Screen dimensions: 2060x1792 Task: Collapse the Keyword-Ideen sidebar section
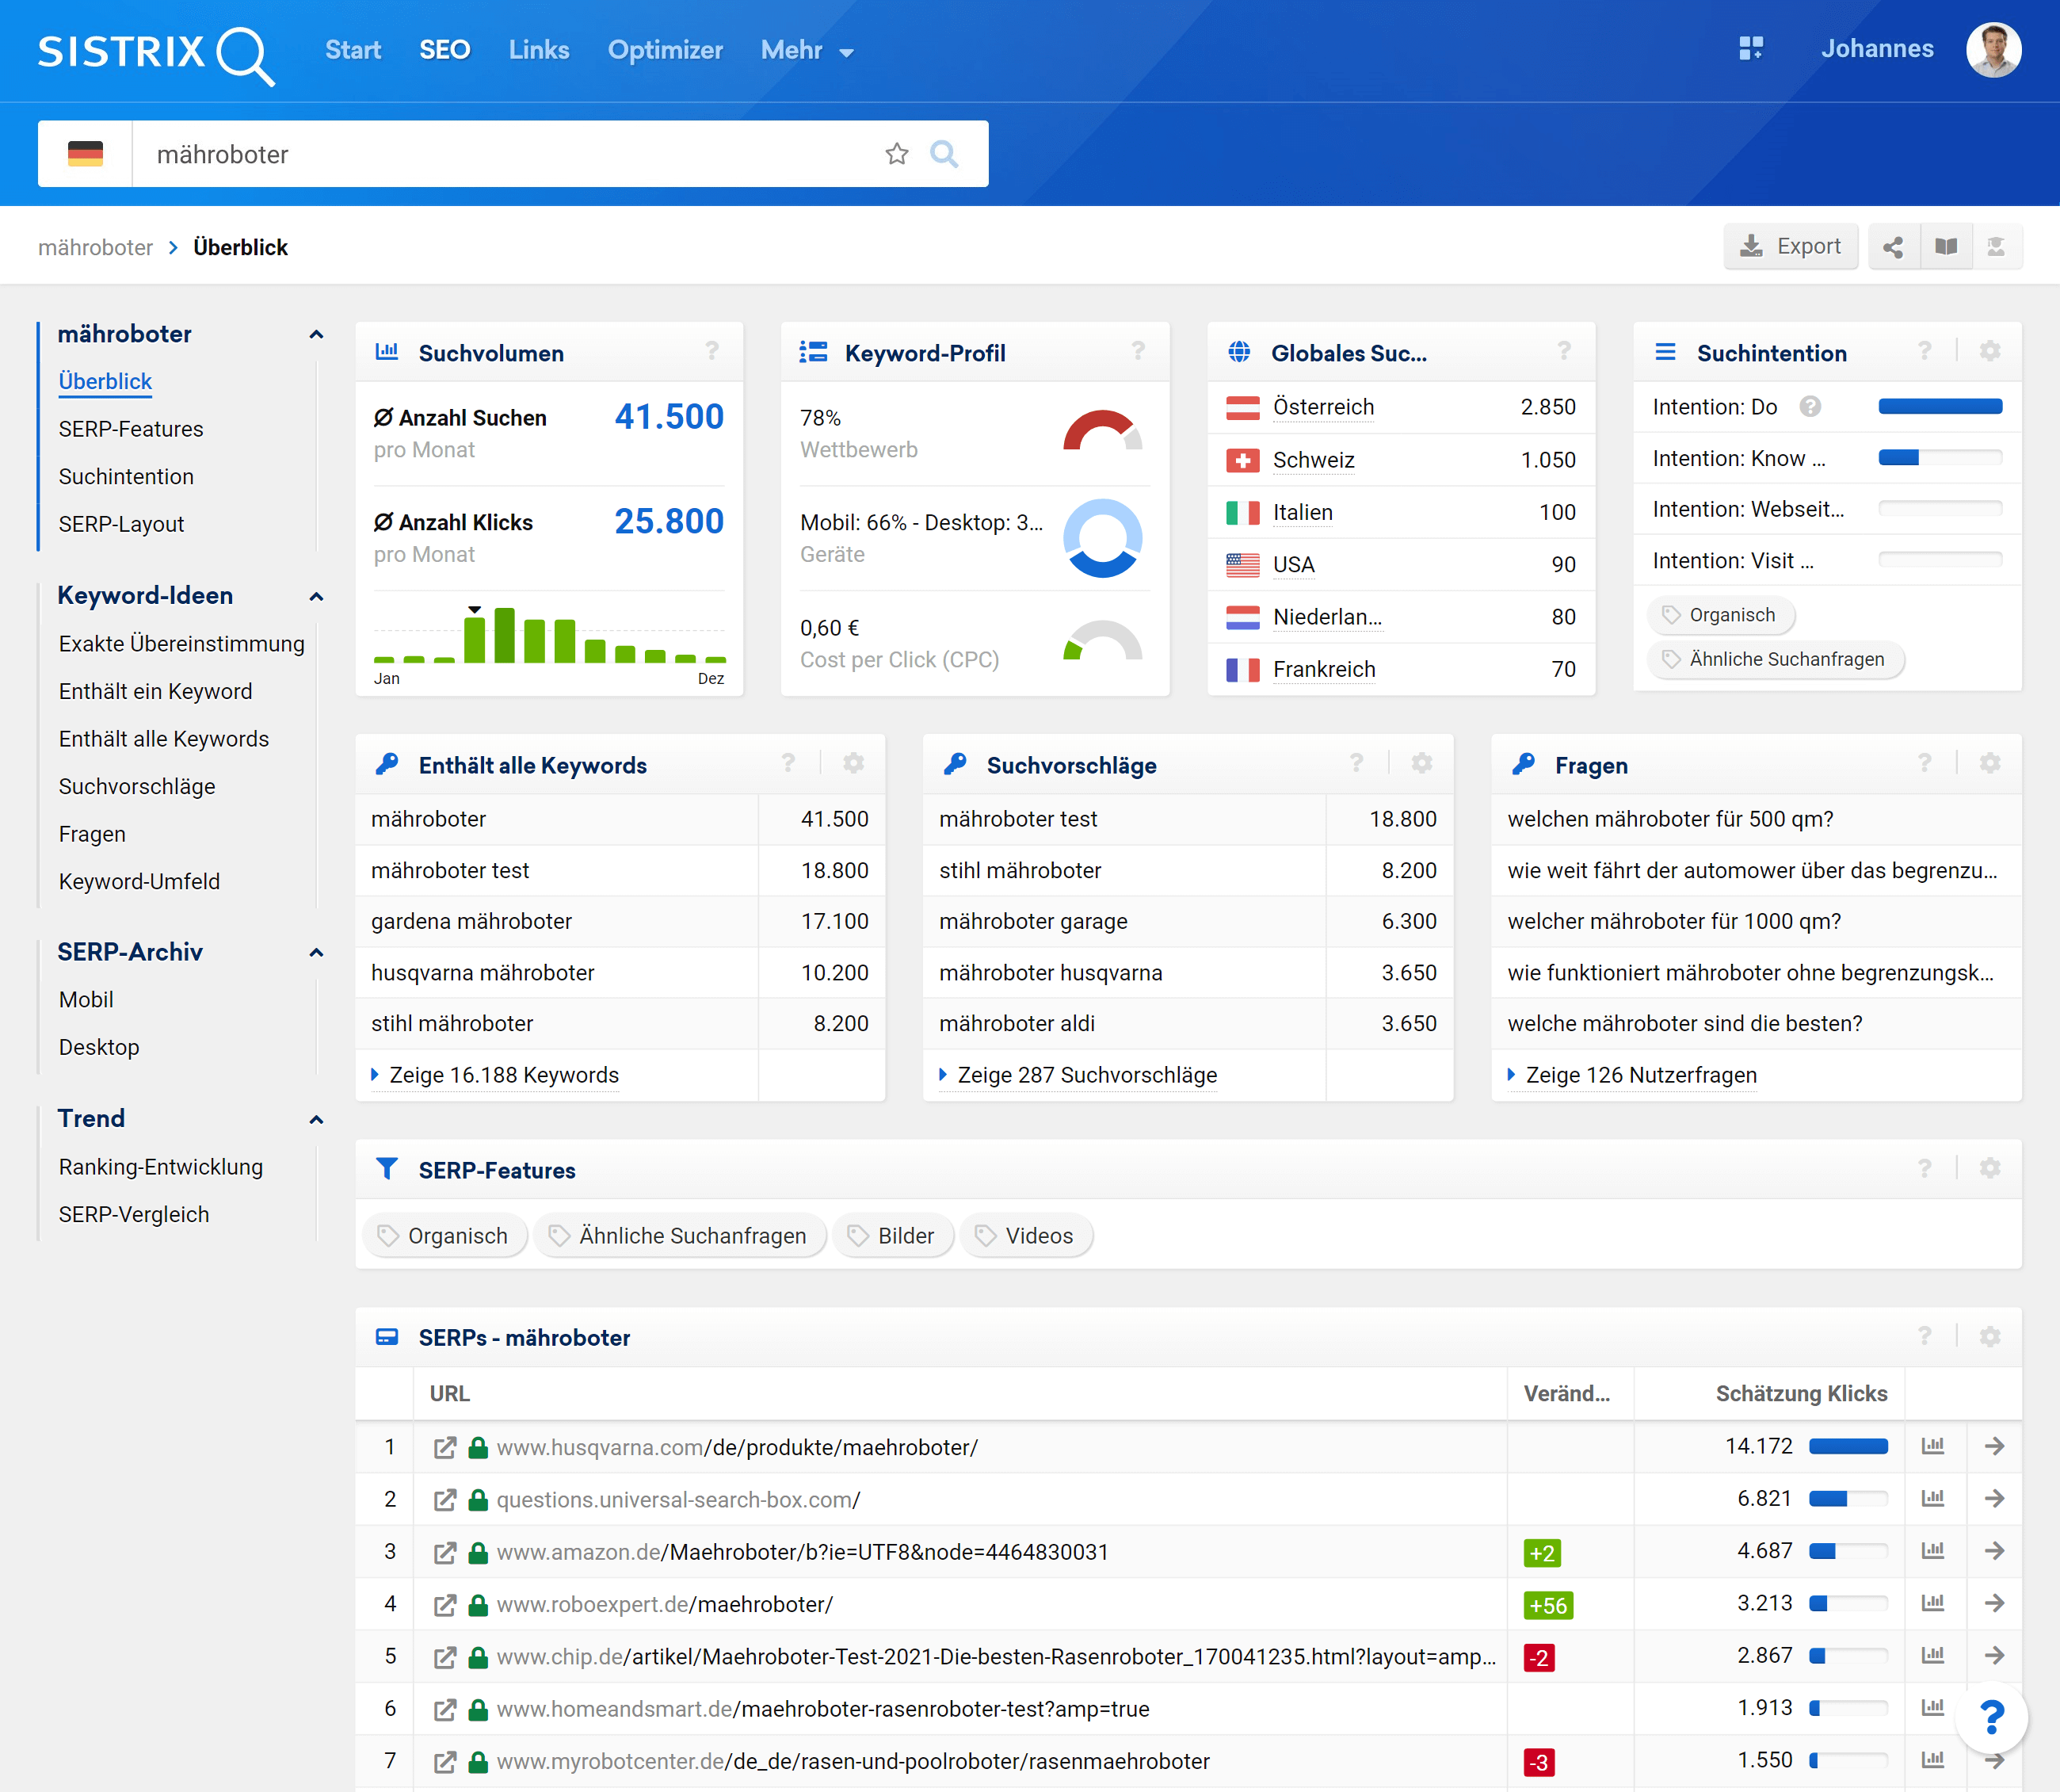316,597
